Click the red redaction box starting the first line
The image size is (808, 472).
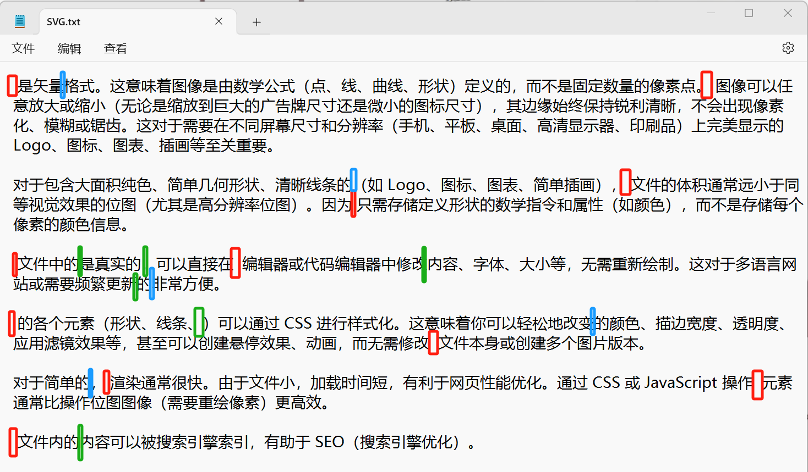[x=12, y=85]
